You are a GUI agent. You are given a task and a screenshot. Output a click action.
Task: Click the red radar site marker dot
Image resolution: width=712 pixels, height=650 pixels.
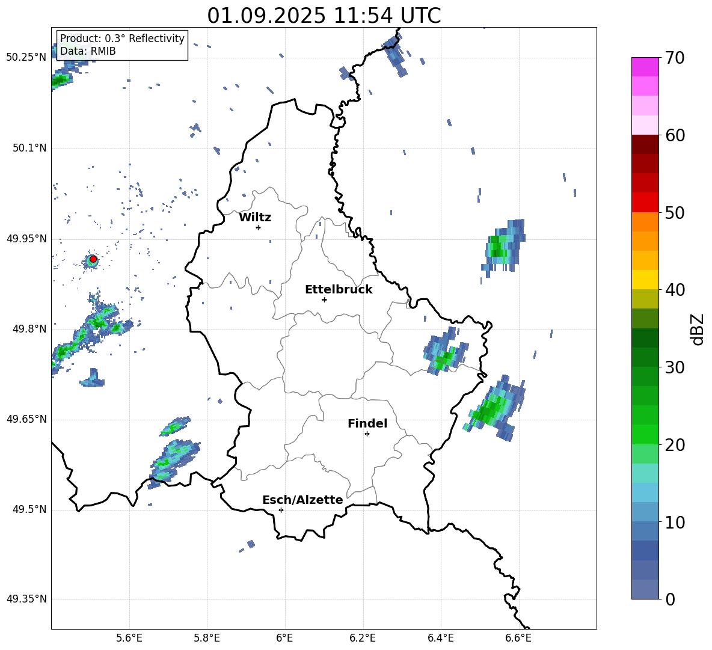[x=93, y=259]
